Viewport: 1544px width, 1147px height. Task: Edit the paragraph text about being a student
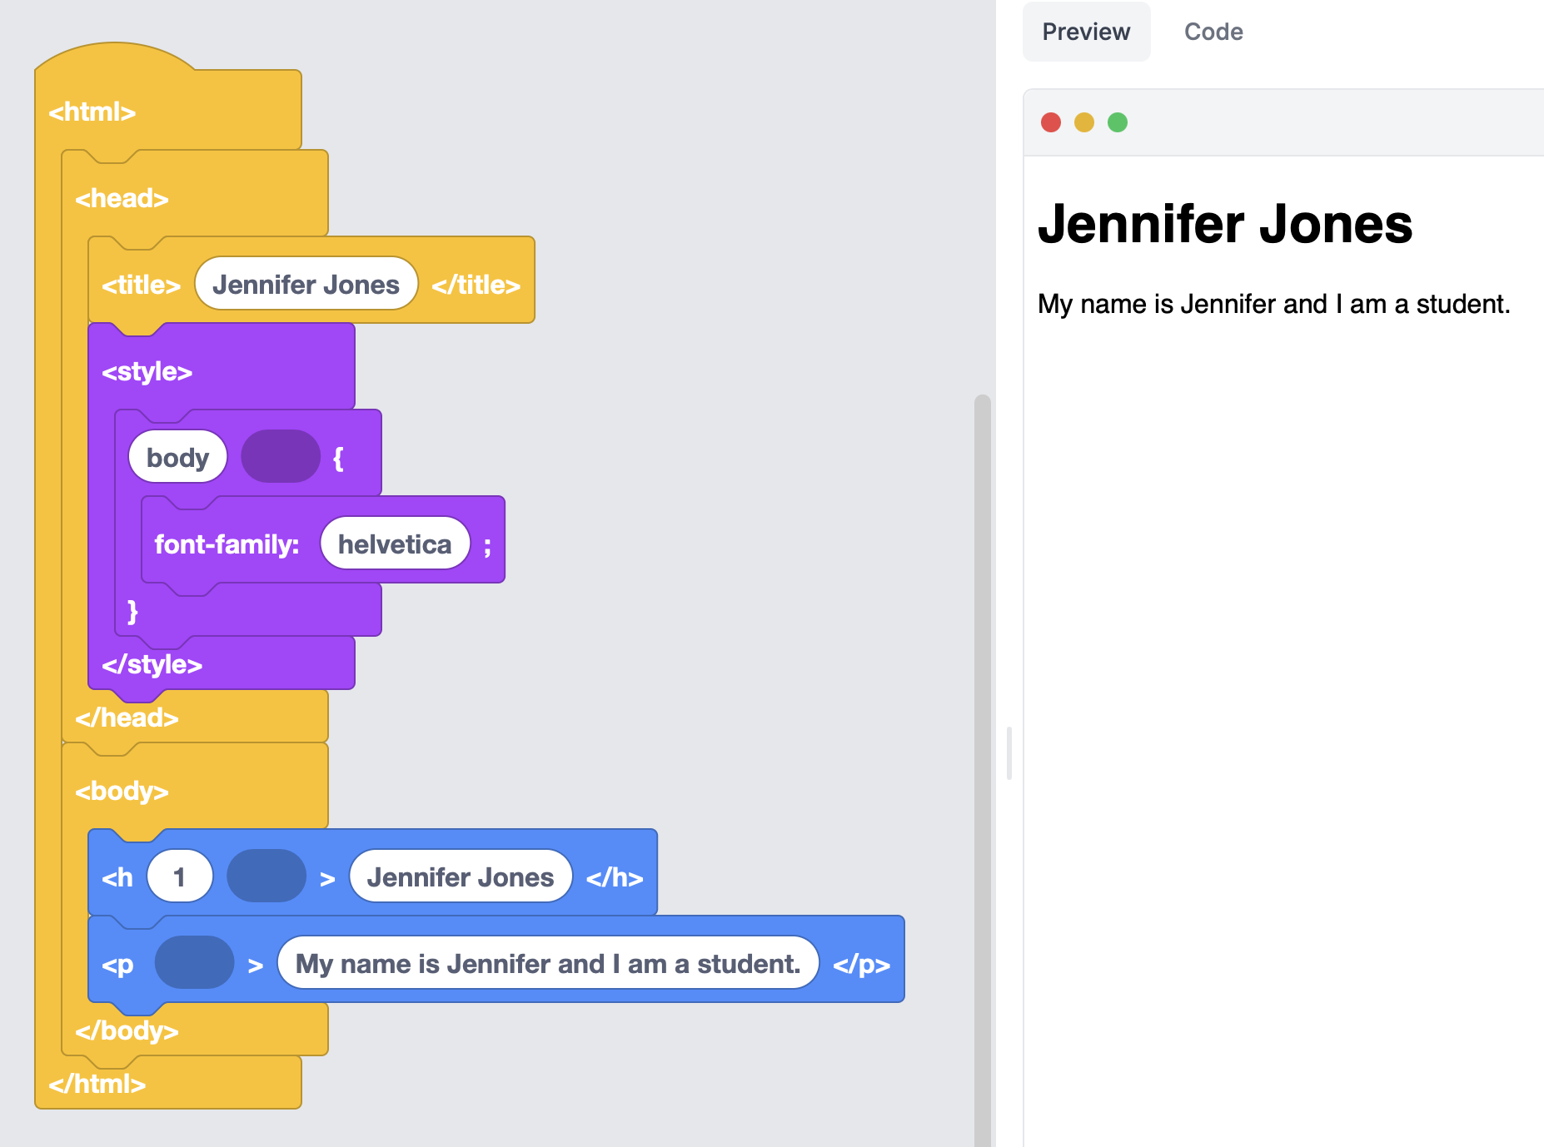click(547, 963)
